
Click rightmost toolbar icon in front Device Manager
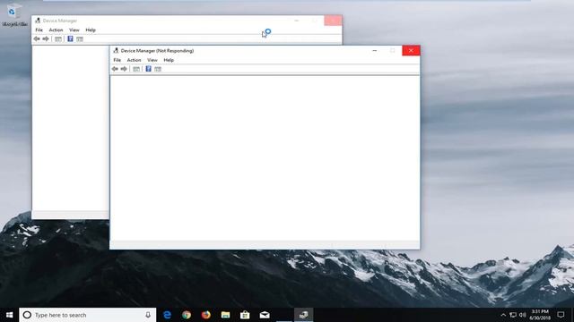pyautogui.click(x=158, y=69)
